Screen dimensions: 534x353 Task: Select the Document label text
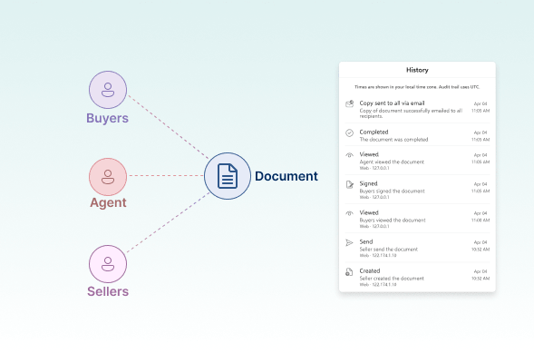[x=286, y=176]
